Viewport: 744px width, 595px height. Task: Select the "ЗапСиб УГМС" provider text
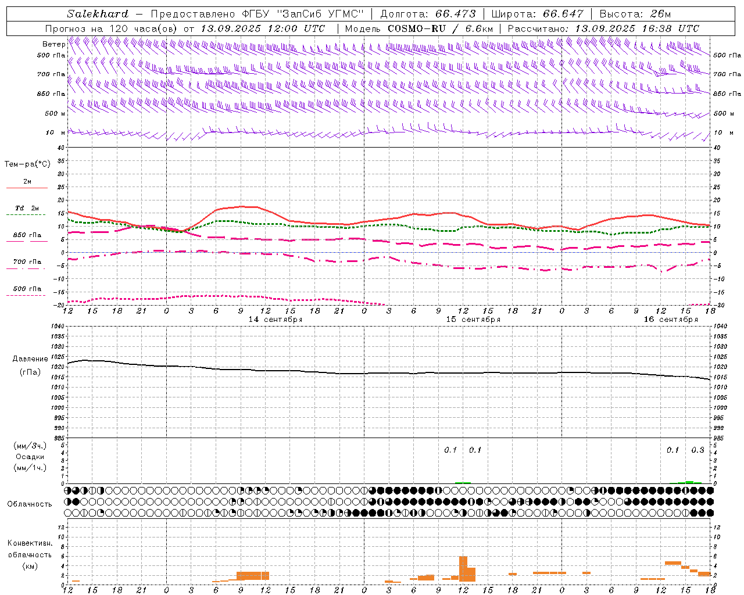321,14
